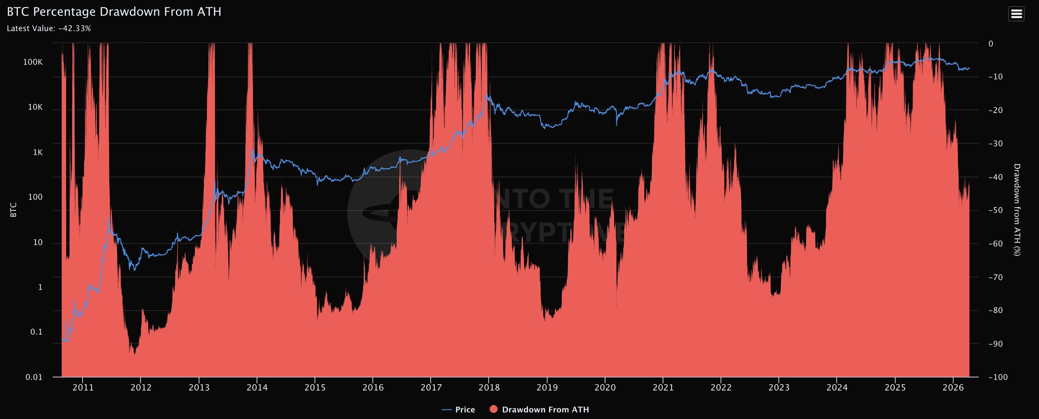The image size is (1039, 419).
Task: Click the 0.01 label on the price axis
Action: (34, 377)
